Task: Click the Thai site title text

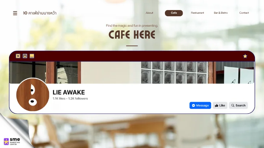Action: point(40,13)
